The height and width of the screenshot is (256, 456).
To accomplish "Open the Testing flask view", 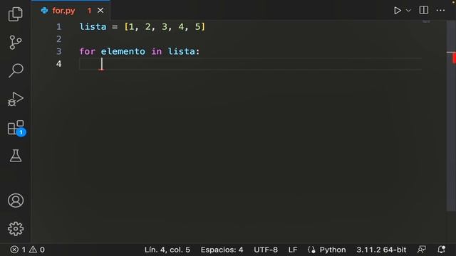I will tap(16, 156).
